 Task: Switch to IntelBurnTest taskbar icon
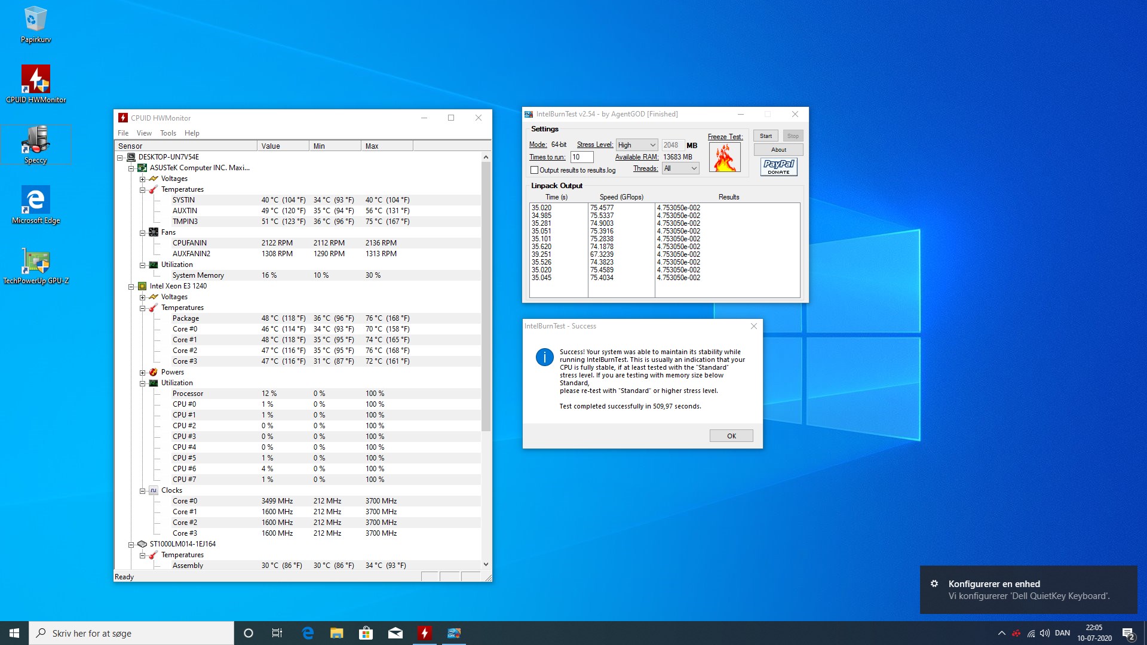(x=453, y=633)
